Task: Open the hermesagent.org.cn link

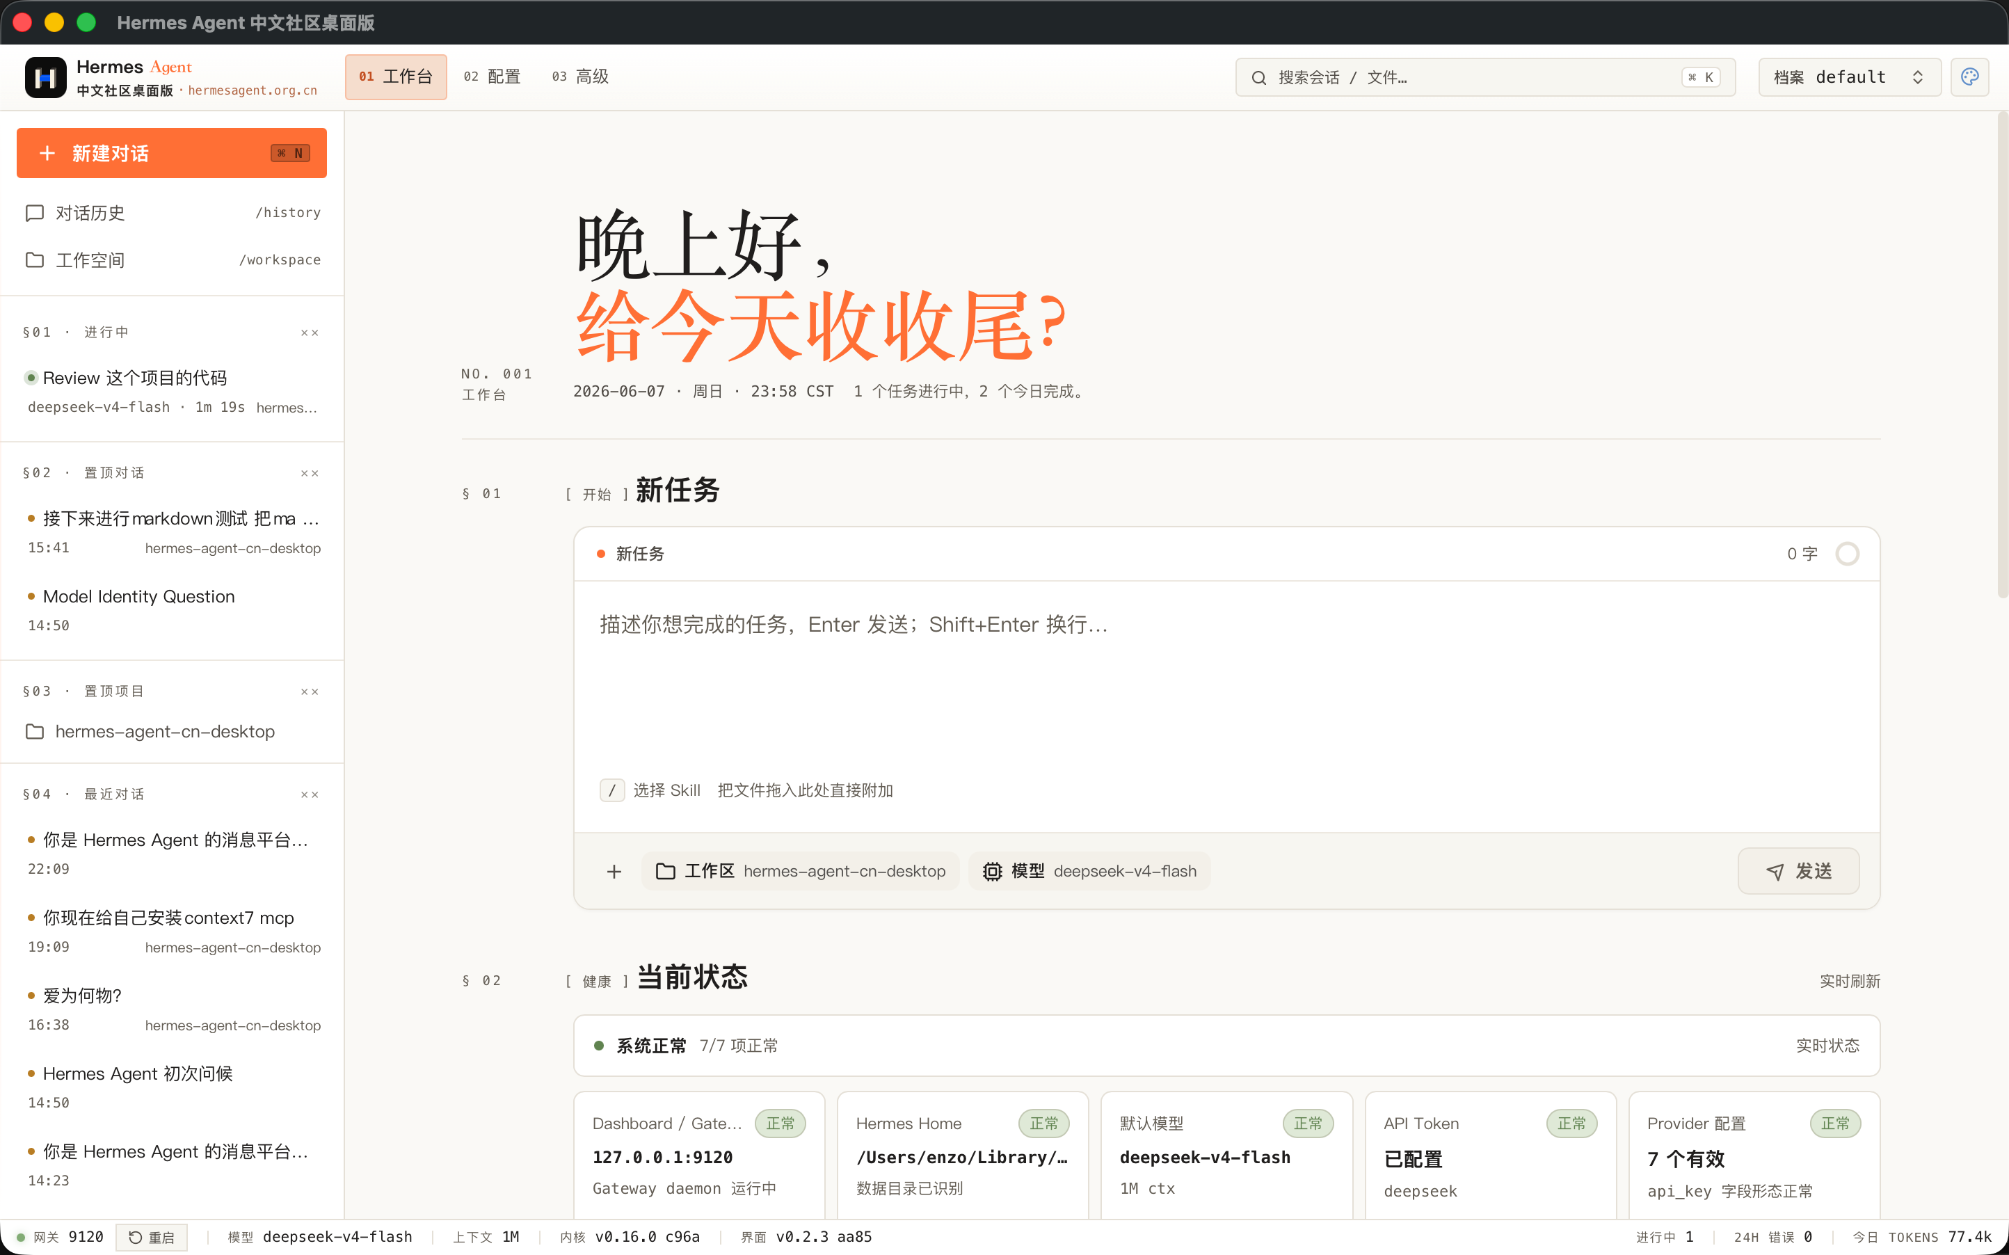Action: [x=253, y=90]
